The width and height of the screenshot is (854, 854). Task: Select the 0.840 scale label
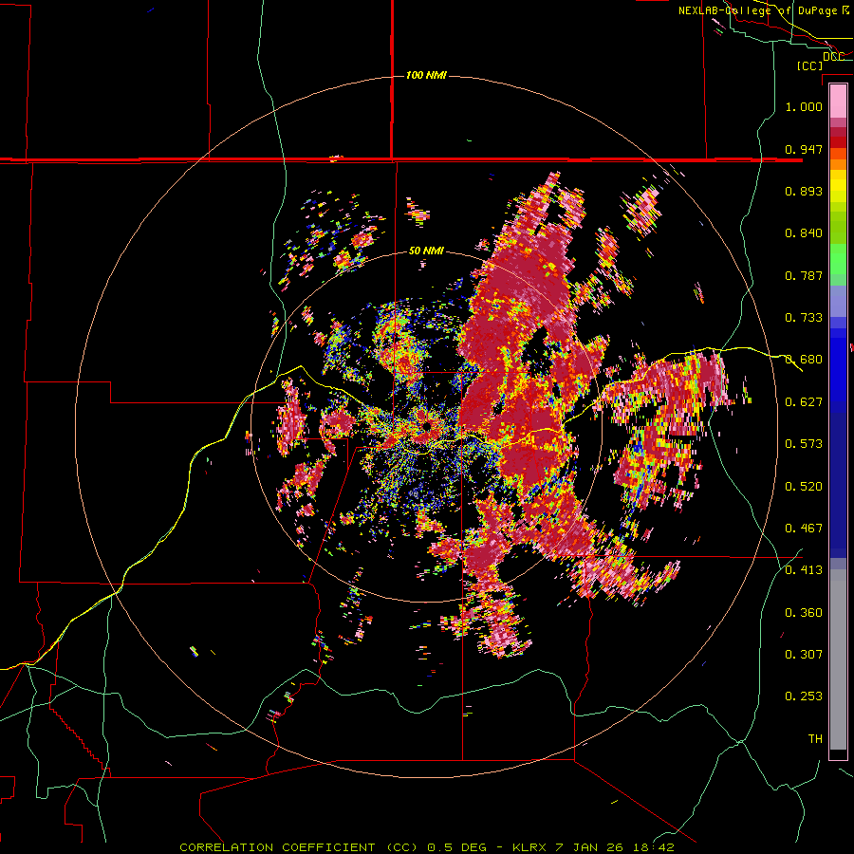click(804, 233)
